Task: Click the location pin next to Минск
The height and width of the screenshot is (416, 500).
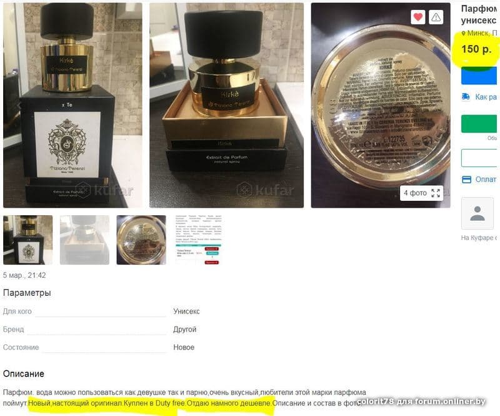Action: coord(464,33)
